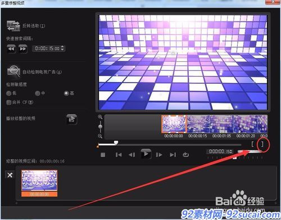This screenshot has height=220, width=281.
Task: Click the main video preview window
Action: pos(183,62)
